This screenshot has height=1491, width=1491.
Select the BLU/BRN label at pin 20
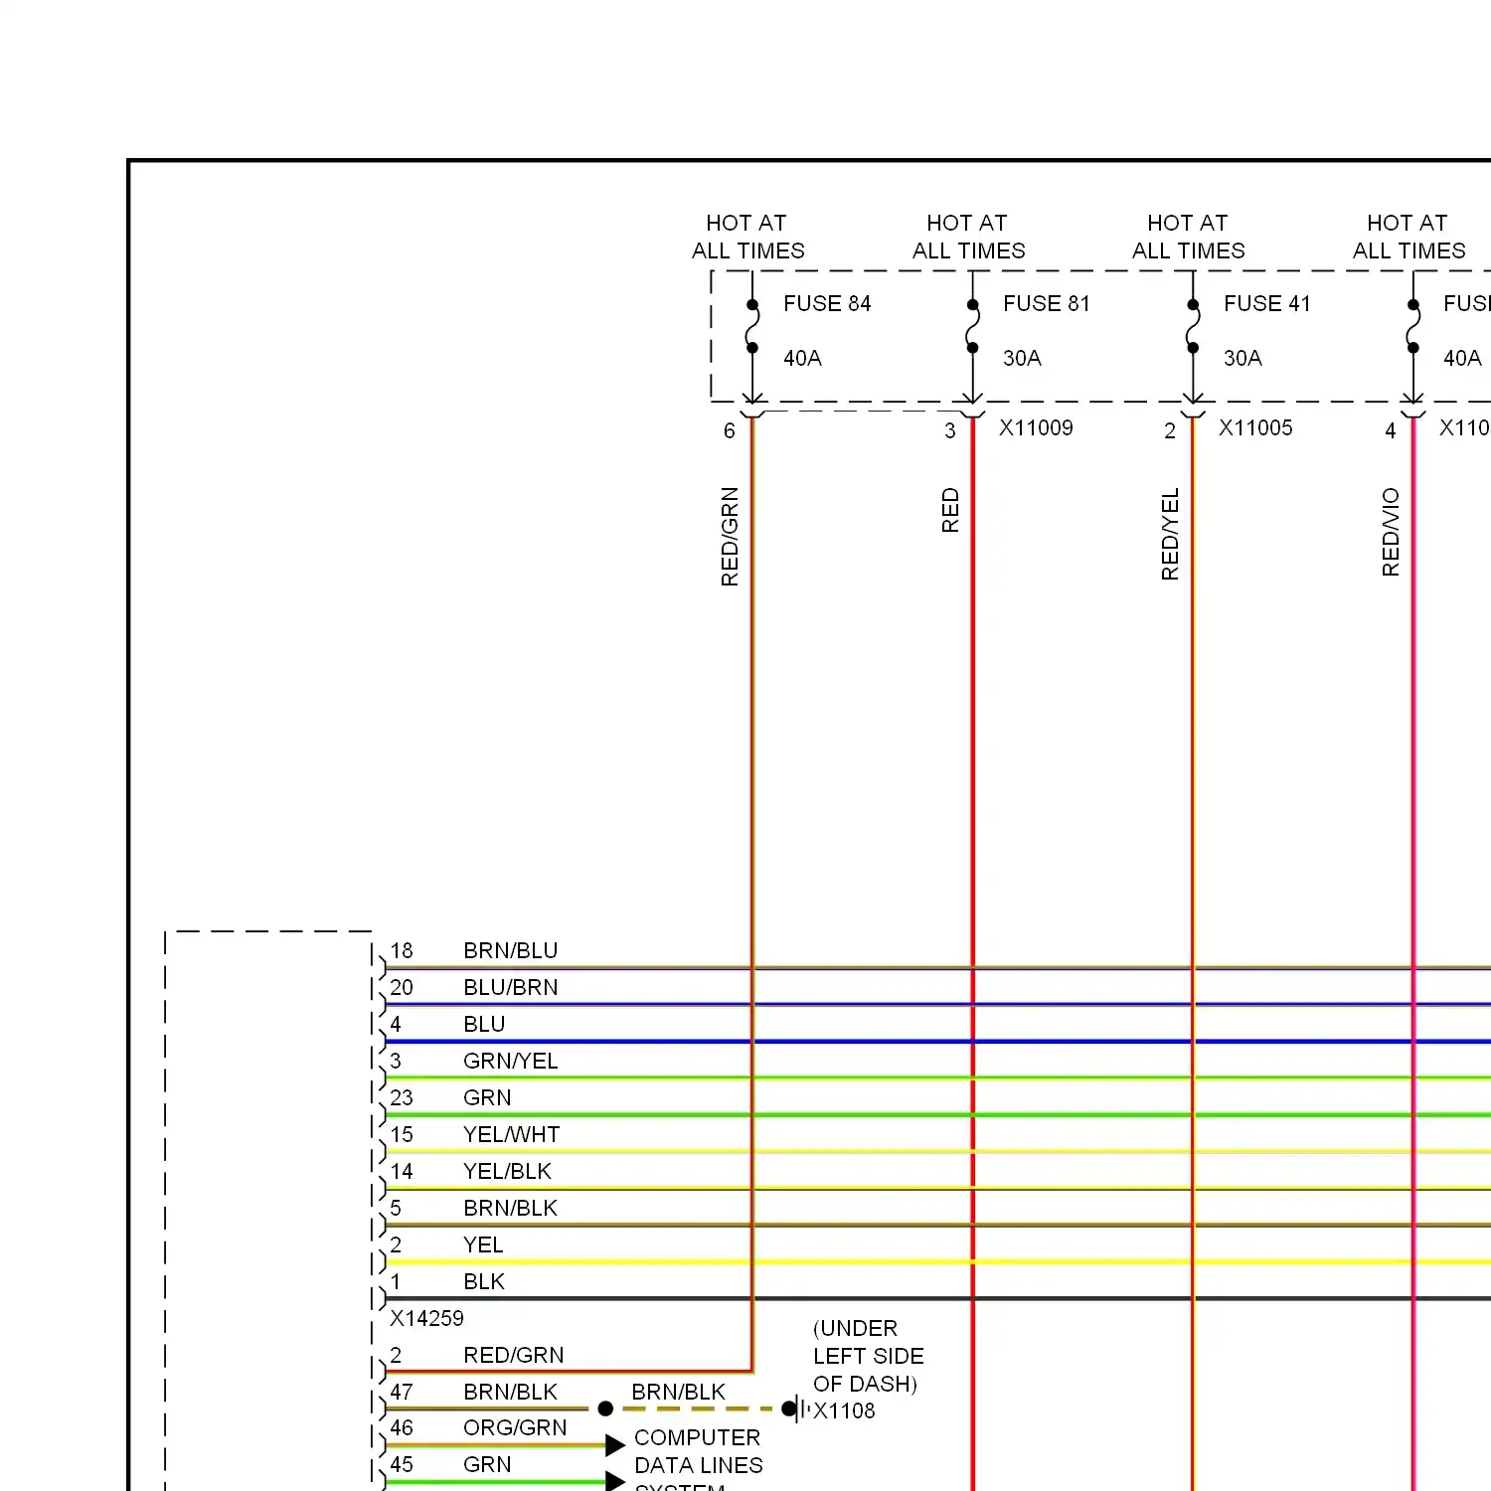point(511,988)
